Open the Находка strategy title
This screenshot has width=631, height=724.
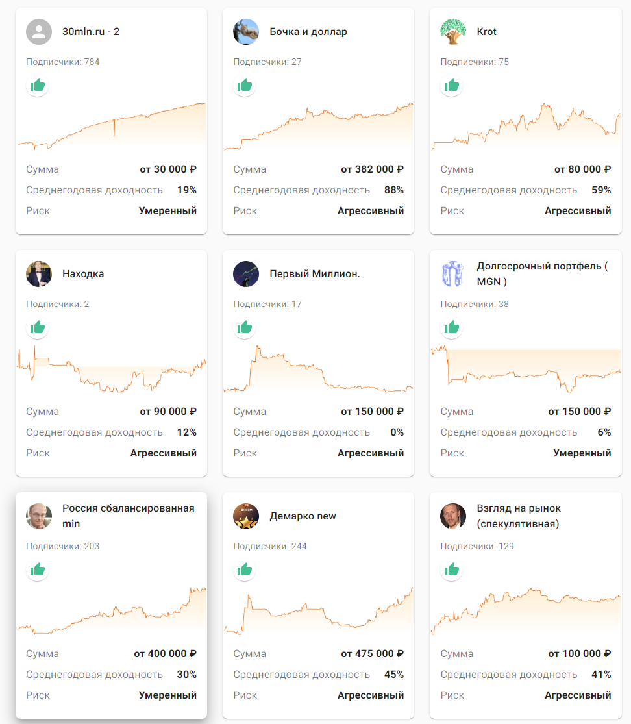tap(83, 274)
